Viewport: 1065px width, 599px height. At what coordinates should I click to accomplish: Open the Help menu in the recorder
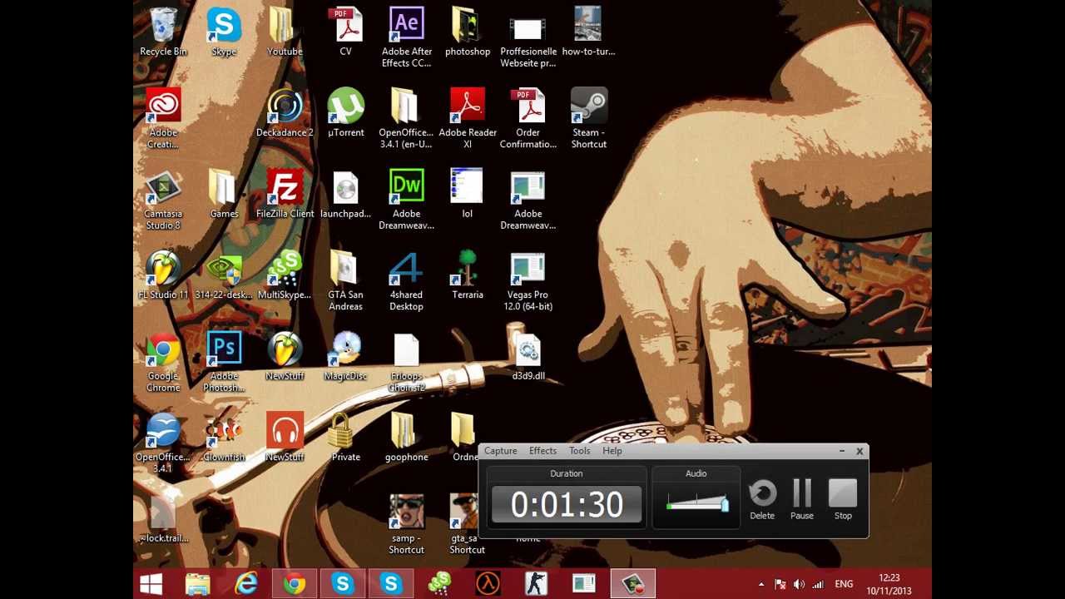point(612,451)
